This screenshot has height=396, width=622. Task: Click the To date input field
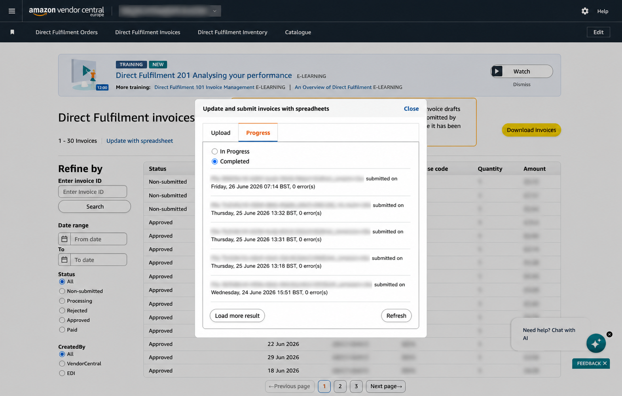coord(99,260)
